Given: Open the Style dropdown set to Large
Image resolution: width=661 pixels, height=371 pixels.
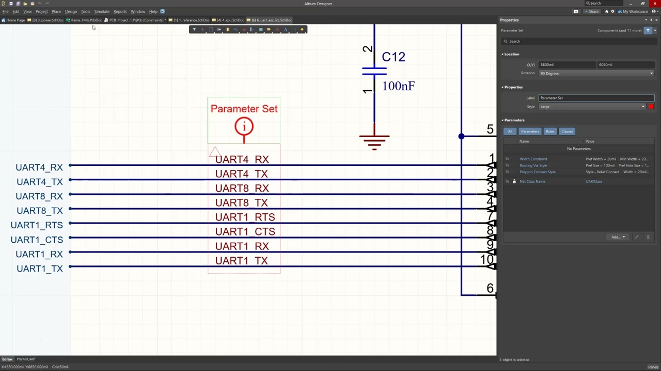Looking at the screenshot, I should pyautogui.click(x=592, y=107).
